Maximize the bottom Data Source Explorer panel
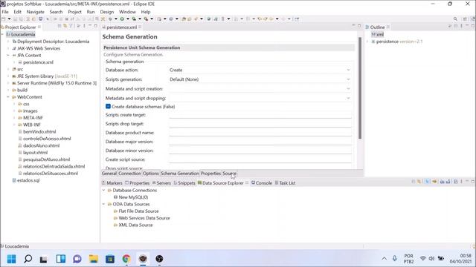 (473, 181)
